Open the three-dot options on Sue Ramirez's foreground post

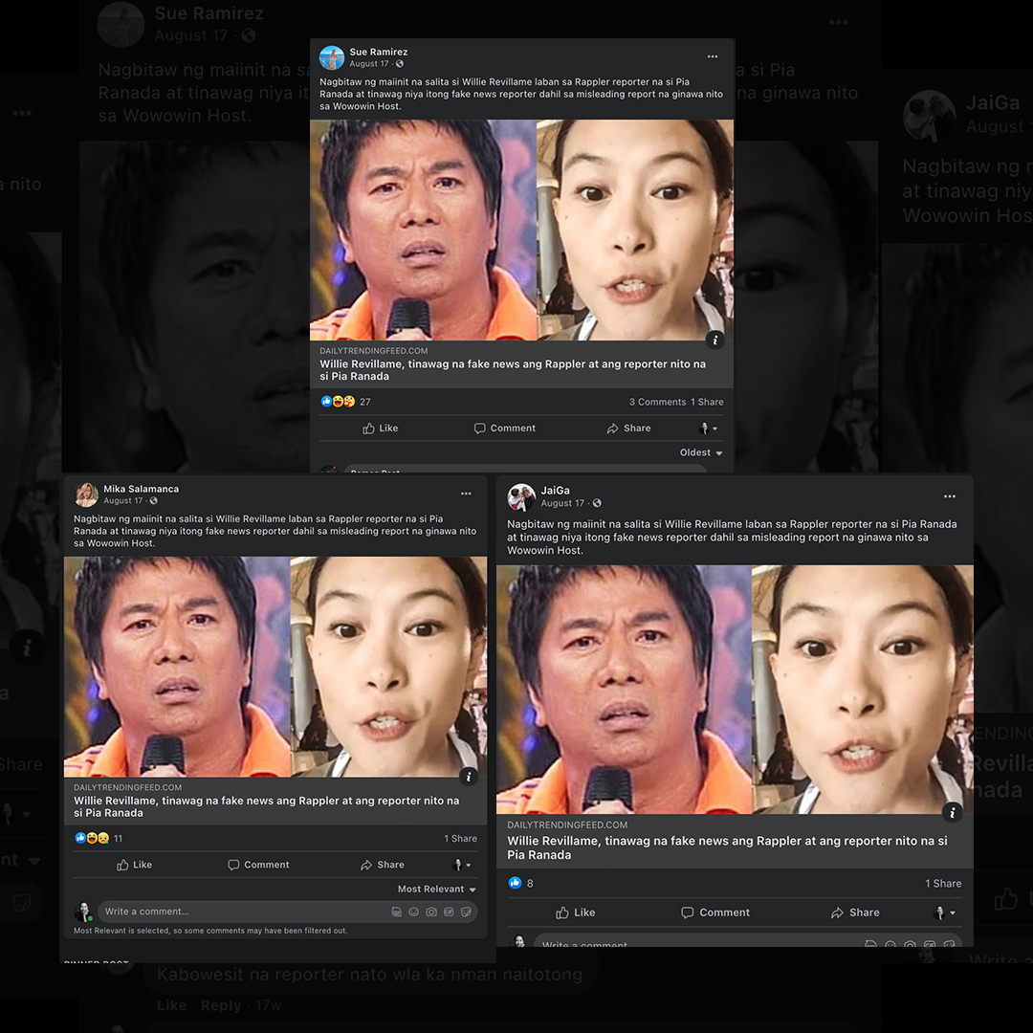713,56
